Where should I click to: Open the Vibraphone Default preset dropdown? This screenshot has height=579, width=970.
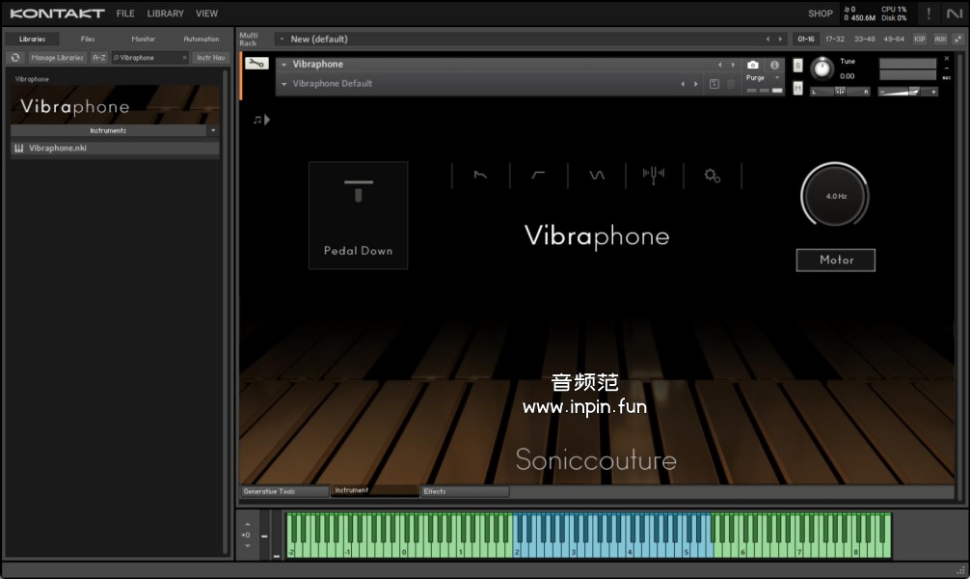coord(284,84)
